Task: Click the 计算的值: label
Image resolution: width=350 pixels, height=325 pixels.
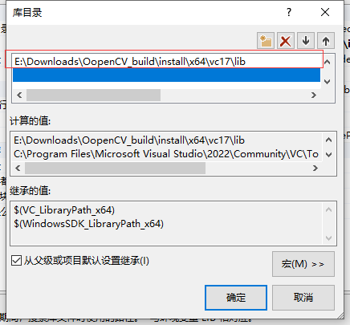Action: coord(31,121)
